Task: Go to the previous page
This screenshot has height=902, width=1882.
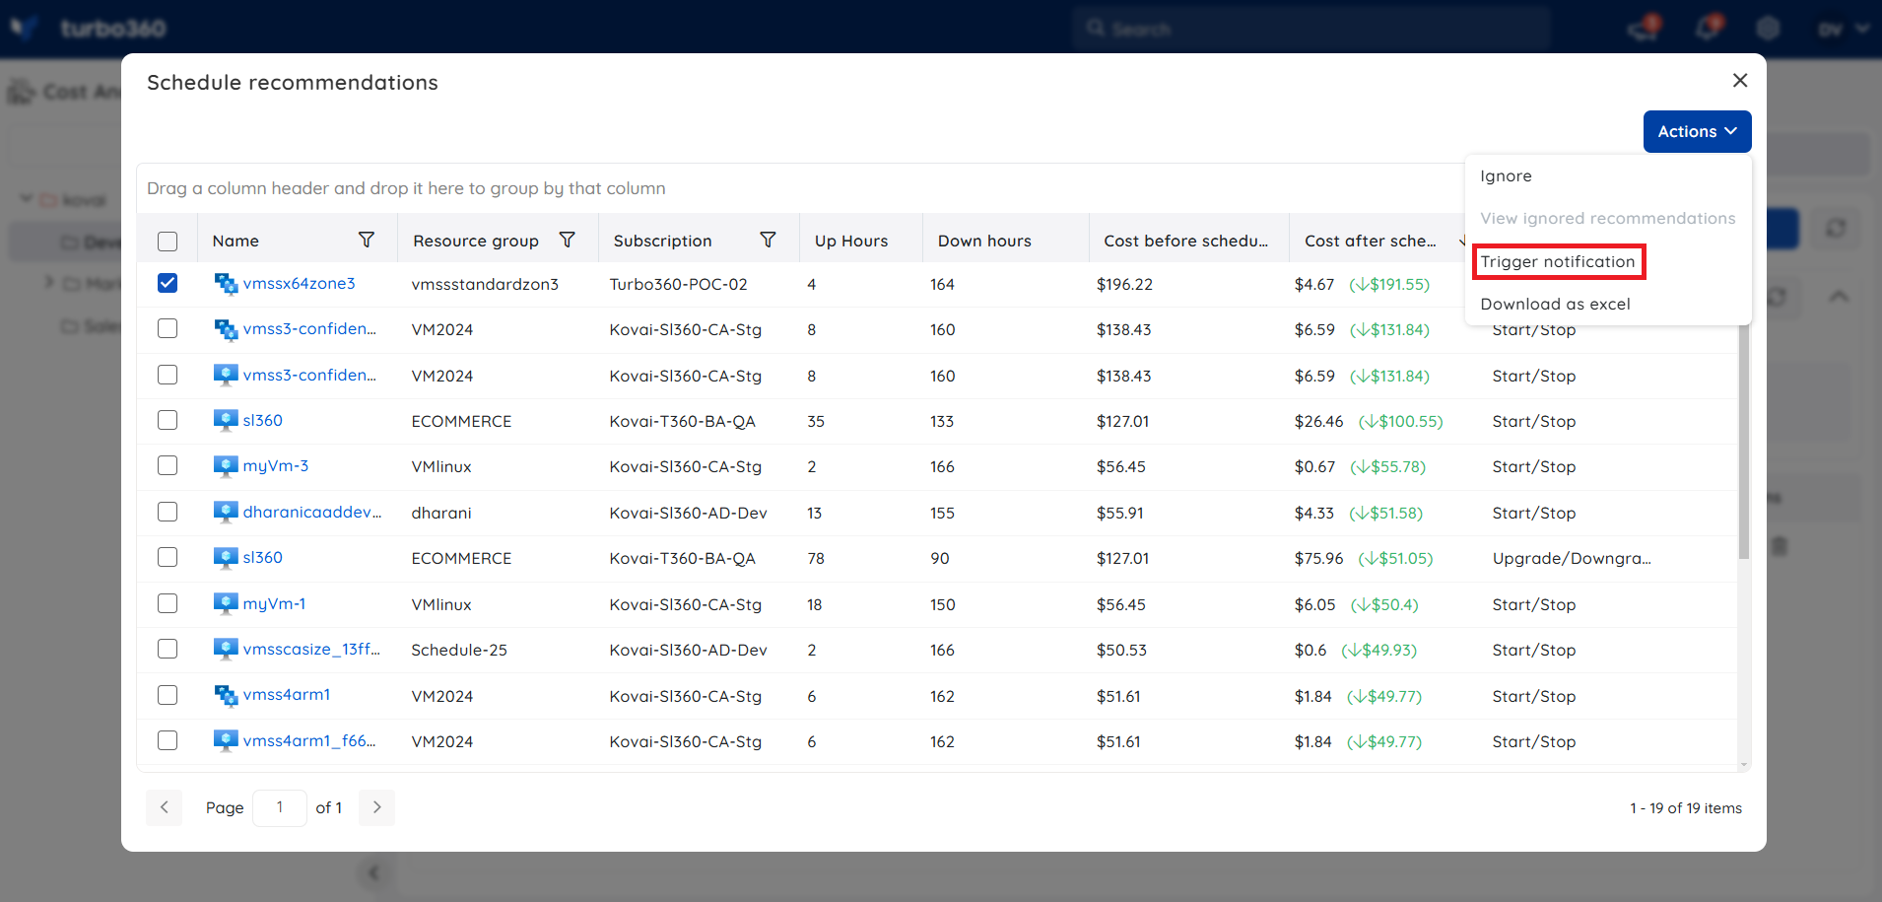Action: 165,807
